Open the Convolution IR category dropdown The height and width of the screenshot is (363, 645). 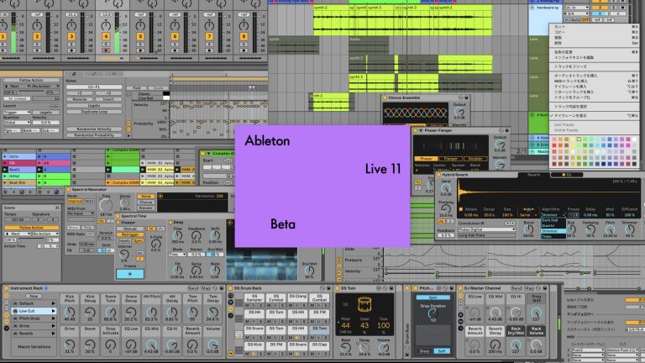point(486,229)
